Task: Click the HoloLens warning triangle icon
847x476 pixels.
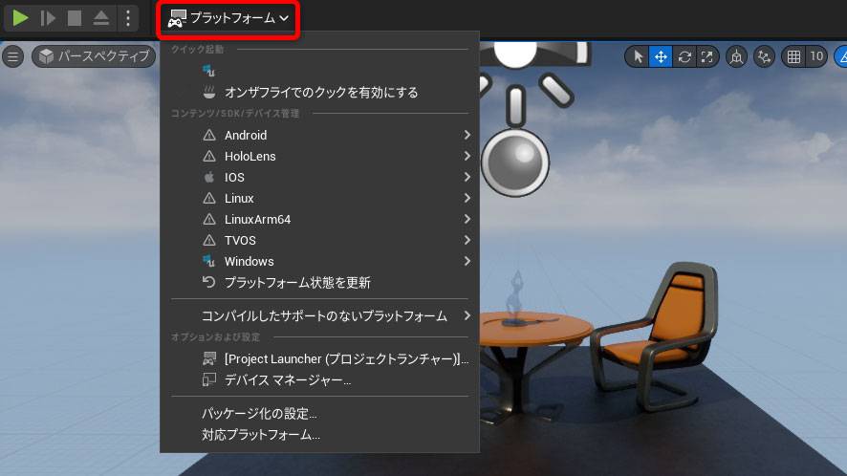Action: (x=209, y=156)
